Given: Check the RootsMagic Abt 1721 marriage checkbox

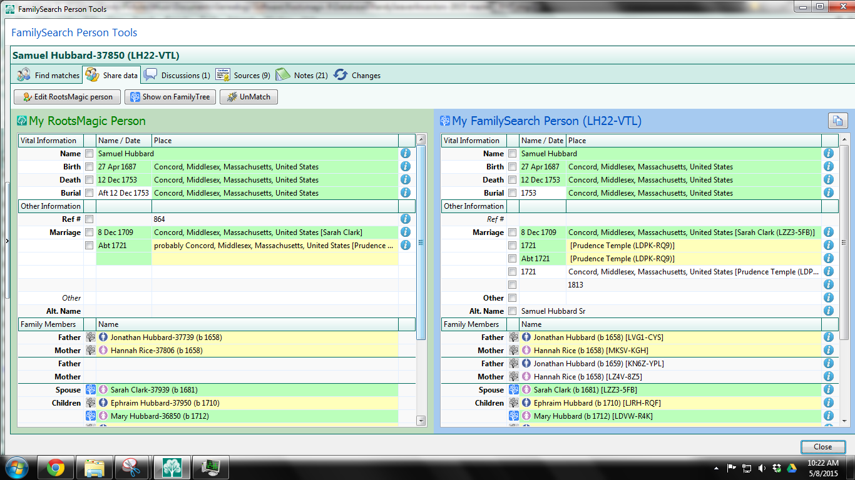Looking at the screenshot, I should click(90, 246).
